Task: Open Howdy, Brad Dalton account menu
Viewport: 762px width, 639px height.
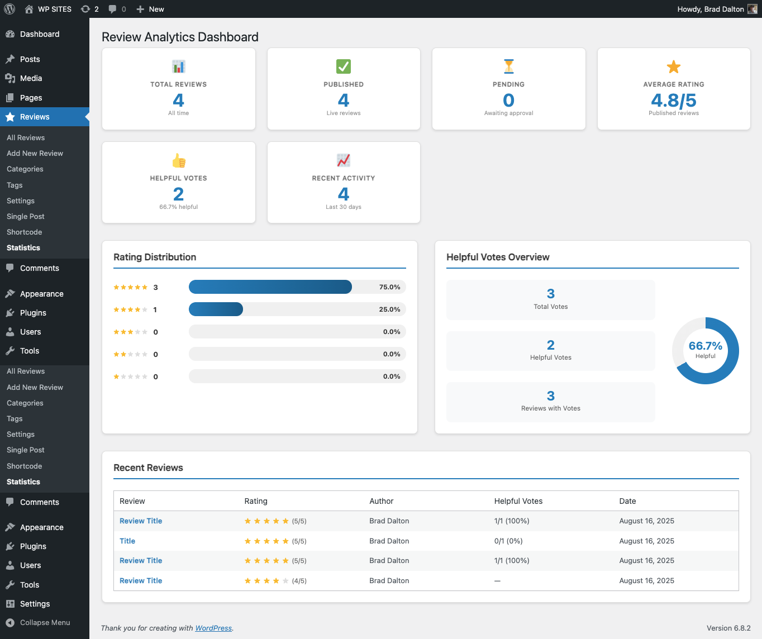Action: (711, 9)
